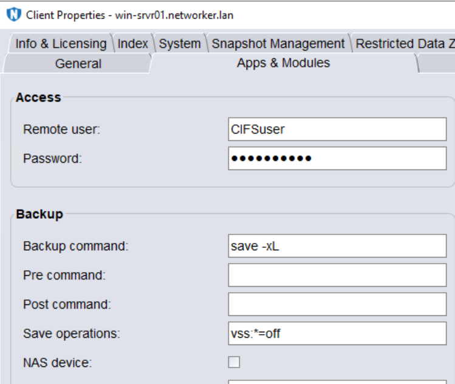Switch to the General tab

[x=78, y=63]
